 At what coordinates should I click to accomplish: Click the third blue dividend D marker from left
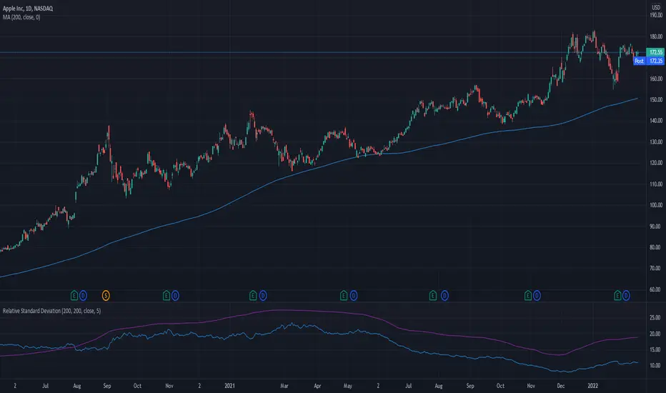(263, 295)
